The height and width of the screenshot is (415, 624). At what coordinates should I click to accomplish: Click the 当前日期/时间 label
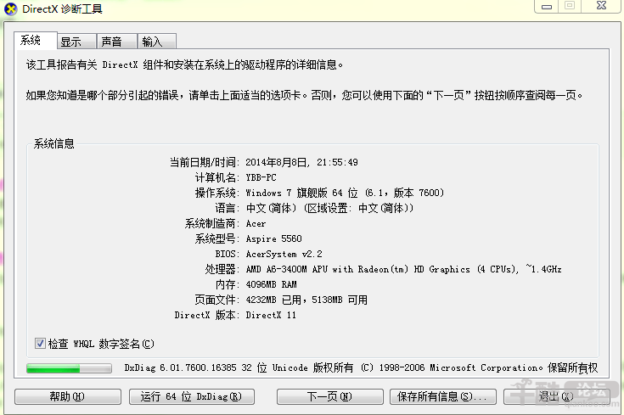[204, 162]
